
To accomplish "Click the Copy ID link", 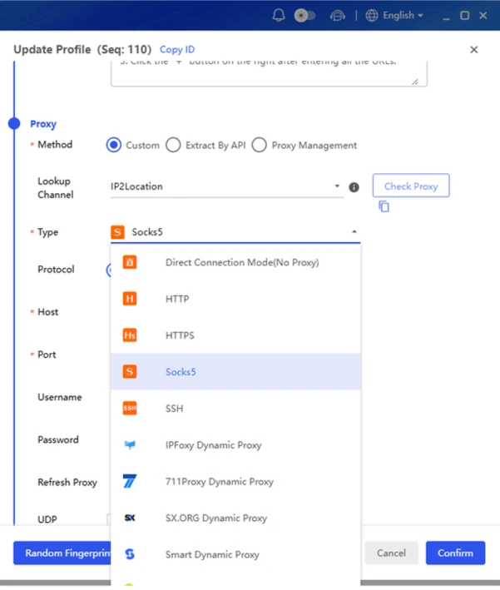I will [x=177, y=49].
